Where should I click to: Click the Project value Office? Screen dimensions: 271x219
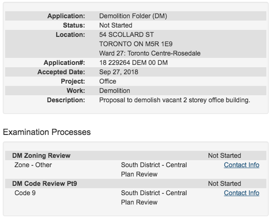(x=108, y=81)
